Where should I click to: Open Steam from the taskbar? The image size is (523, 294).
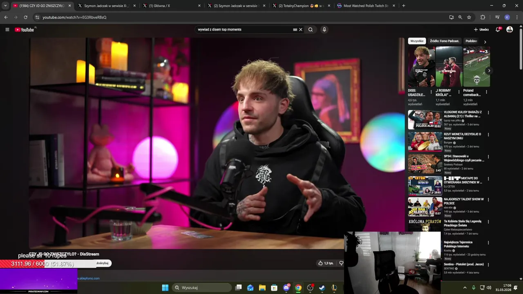[322, 287]
